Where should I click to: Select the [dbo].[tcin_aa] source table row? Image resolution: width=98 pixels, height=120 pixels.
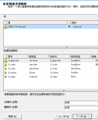[x=37, y=27]
